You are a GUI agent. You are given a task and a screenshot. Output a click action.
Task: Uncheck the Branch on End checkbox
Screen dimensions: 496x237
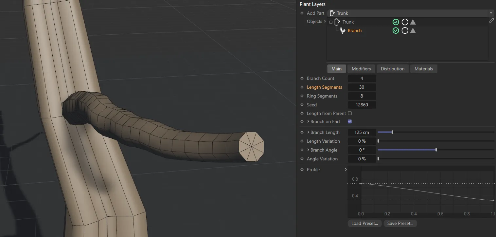tap(350, 121)
